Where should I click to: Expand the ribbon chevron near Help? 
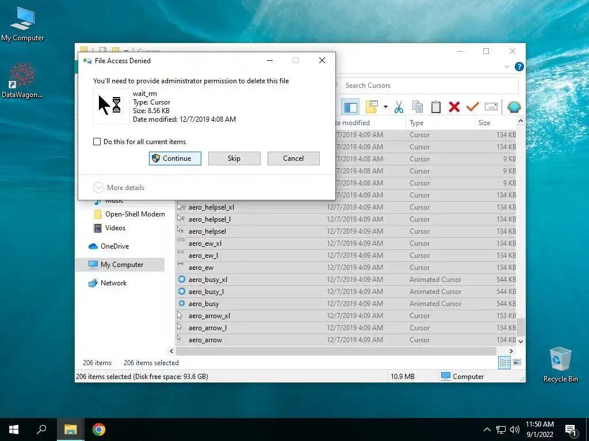click(506, 67)
